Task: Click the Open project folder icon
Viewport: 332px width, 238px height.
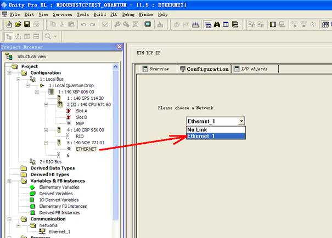Action: coord(18,25)
